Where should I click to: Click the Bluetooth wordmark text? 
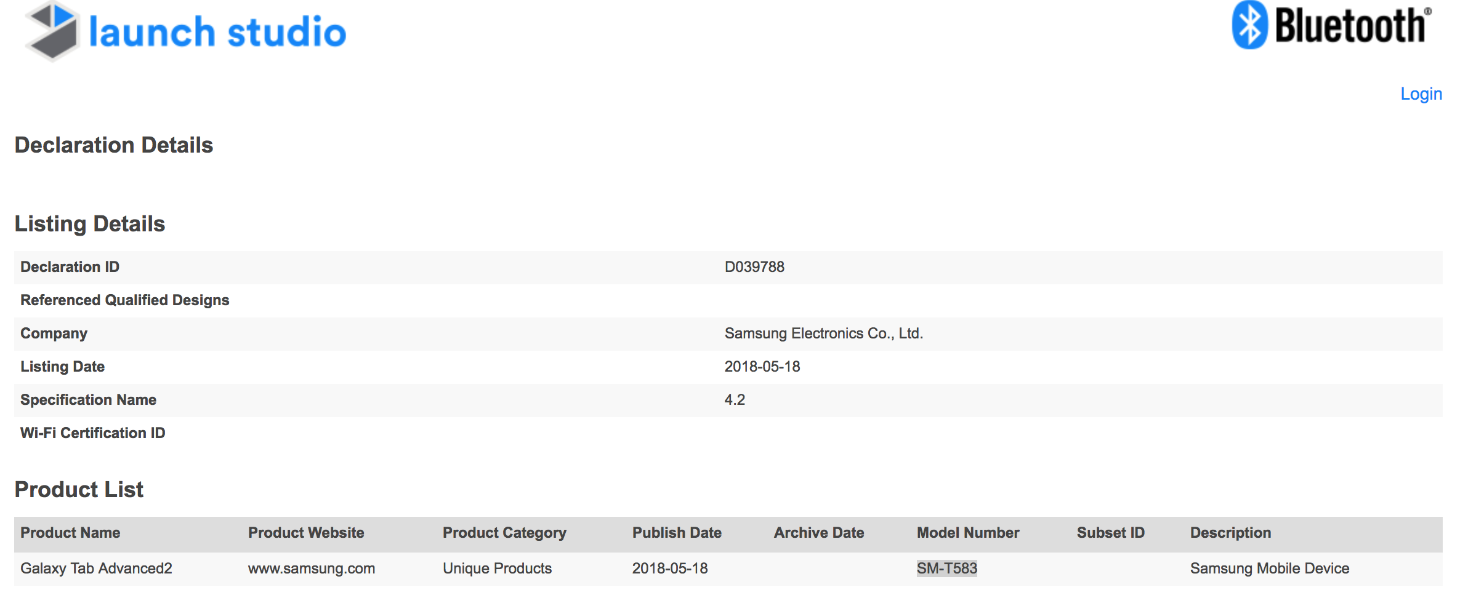point(1351,26)
